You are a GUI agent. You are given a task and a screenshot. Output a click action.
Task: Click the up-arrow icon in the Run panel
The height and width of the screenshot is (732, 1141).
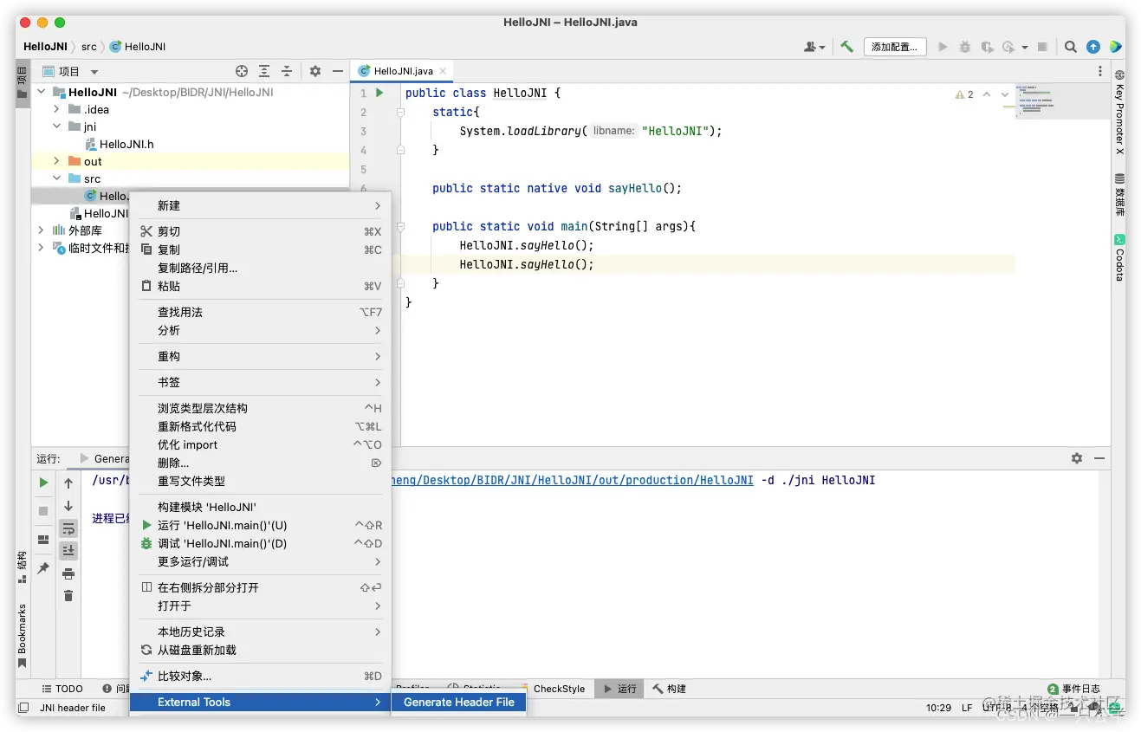tap(68, 483)
